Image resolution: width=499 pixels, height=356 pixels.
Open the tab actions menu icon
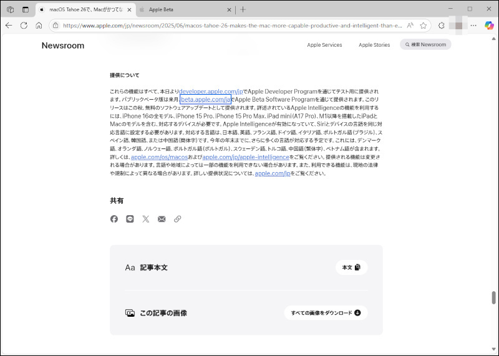pos(26,9)
